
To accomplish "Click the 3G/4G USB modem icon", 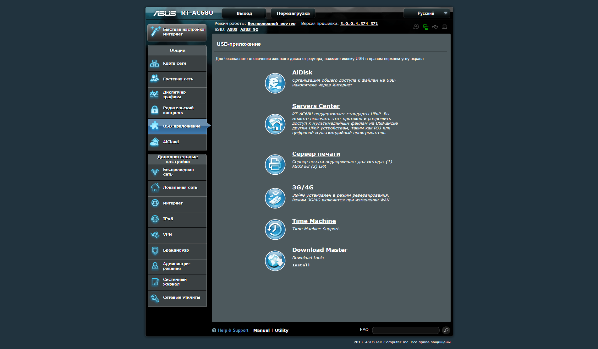I will tap(275, 198).
